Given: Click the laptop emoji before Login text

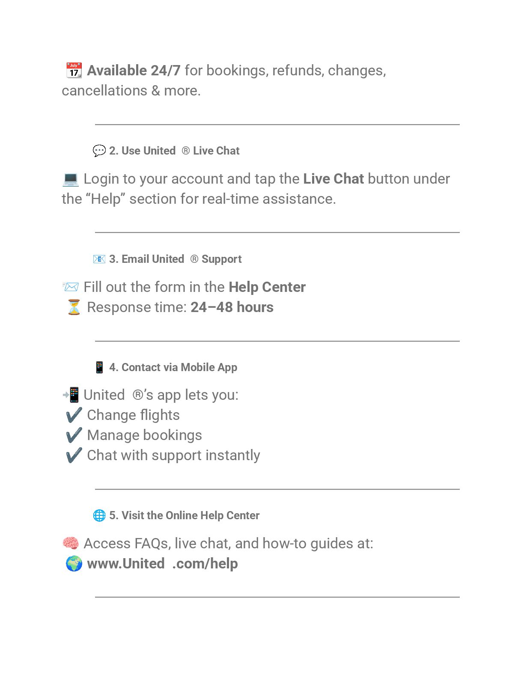Looking at the screenshot, I should [70, 179].
